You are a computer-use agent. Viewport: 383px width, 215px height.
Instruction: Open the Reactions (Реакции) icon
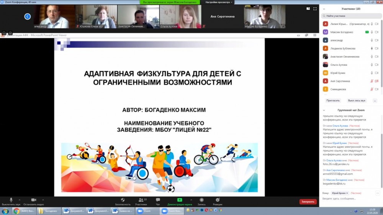click(x=218, y=200)
